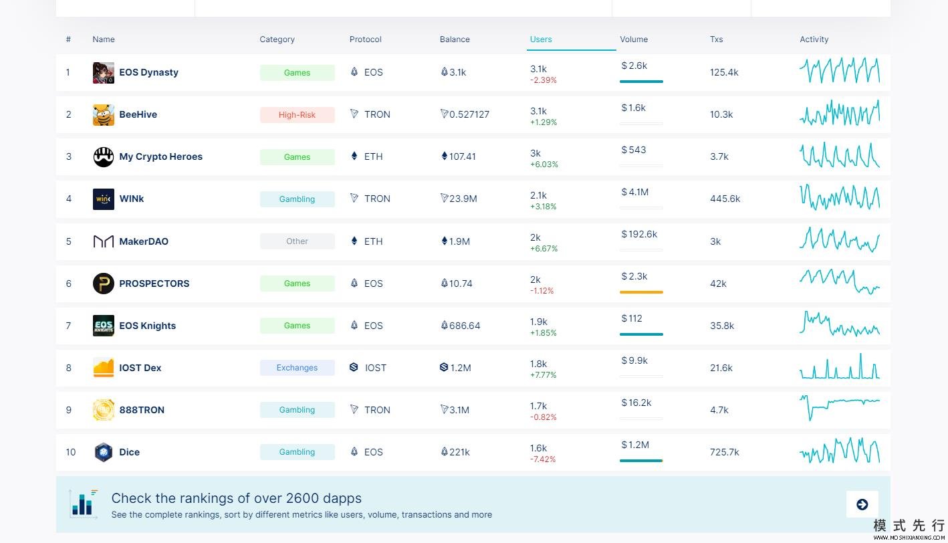948x543 pixels.
Task: Click the Gambling tag on Dice row
Action: 298,452
